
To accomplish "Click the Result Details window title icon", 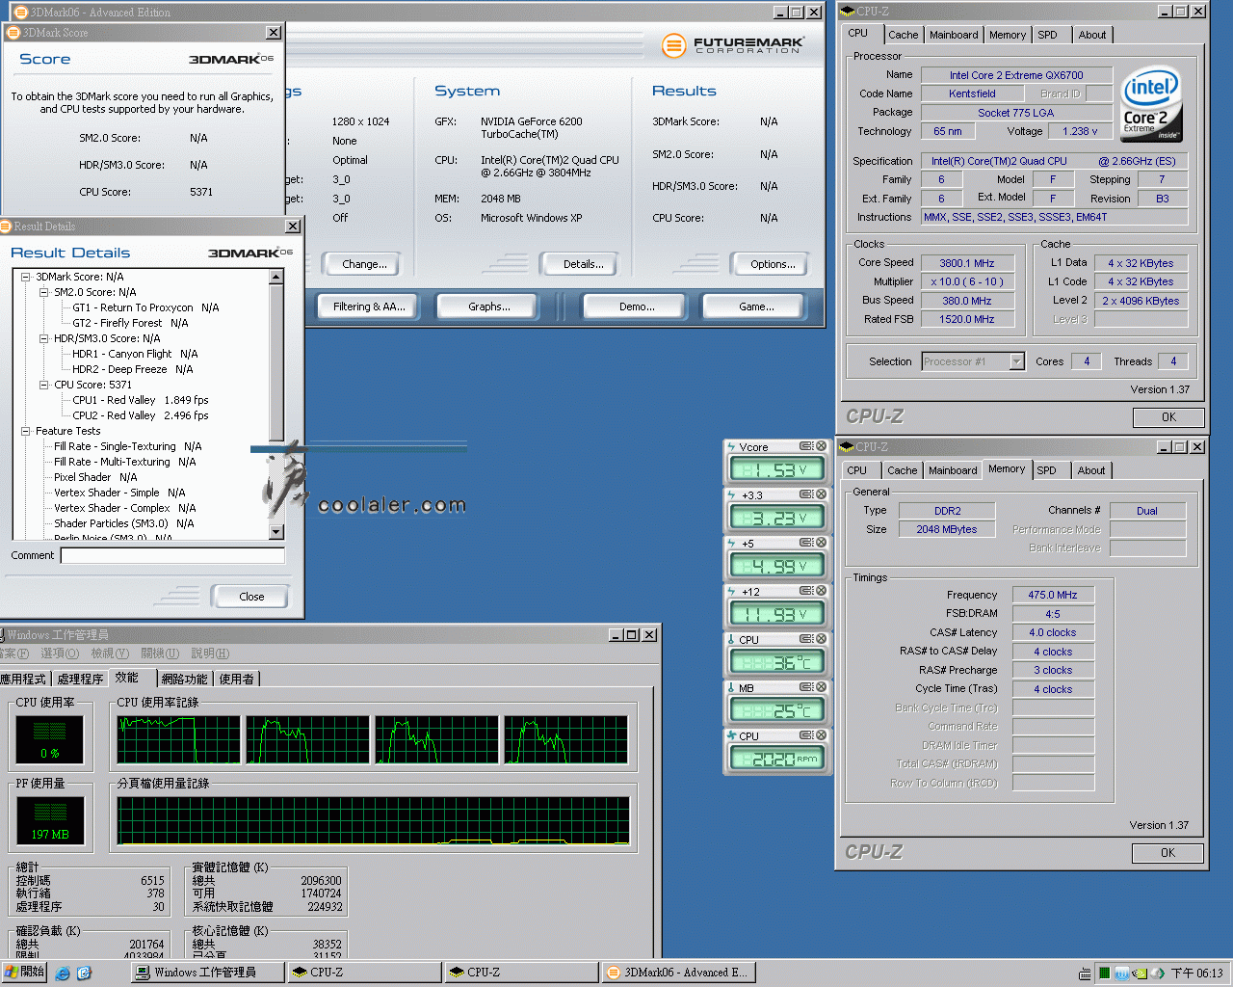I will (x=7, y=226).
